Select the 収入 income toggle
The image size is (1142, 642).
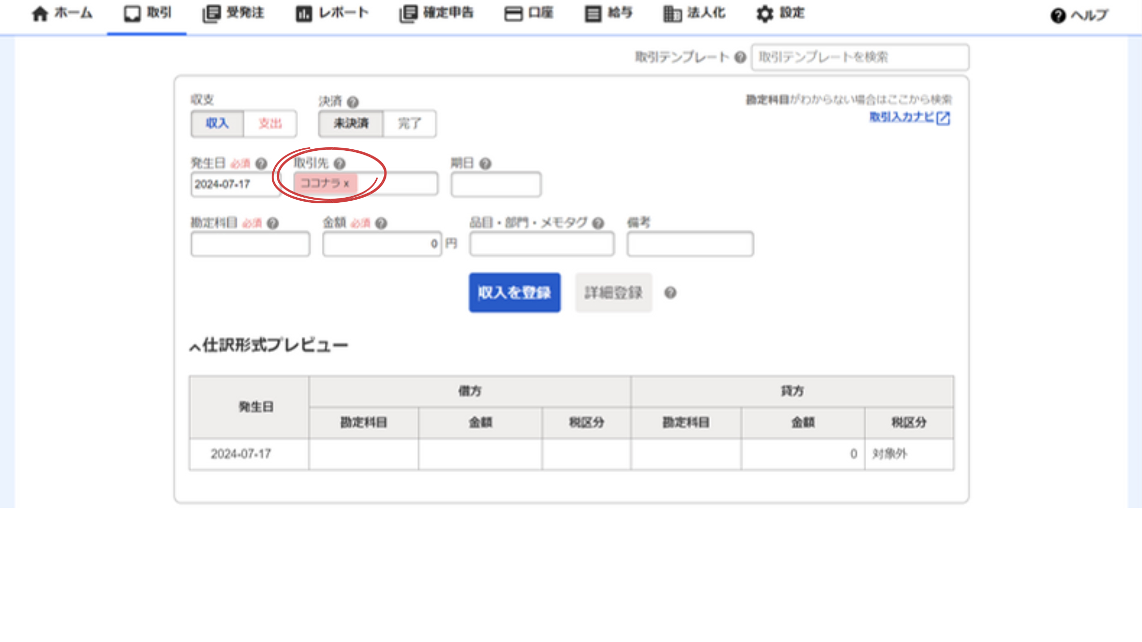(217, 123)
